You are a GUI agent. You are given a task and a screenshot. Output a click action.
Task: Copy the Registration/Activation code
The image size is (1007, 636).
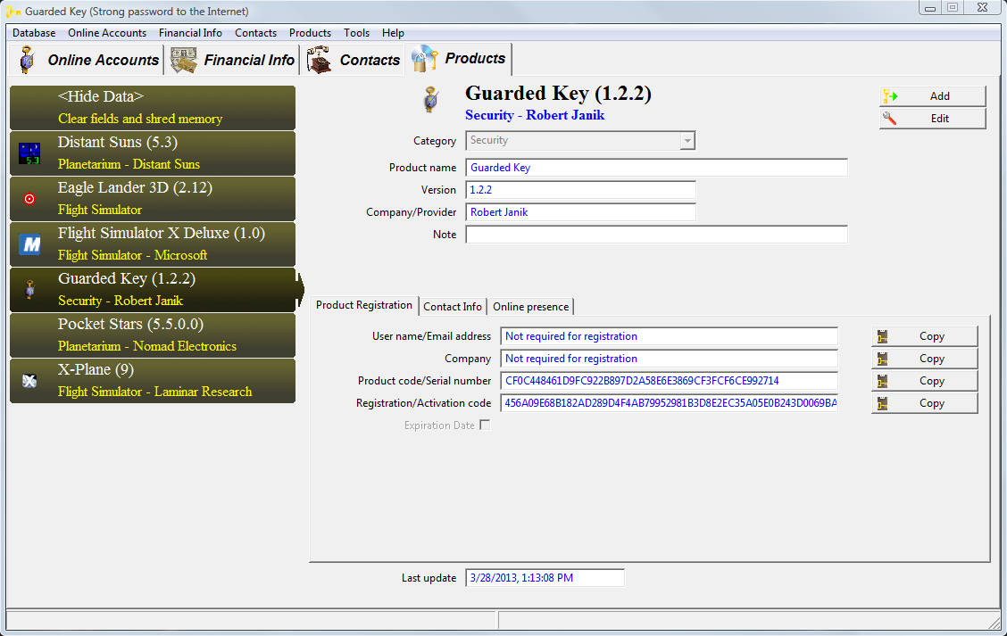click(925, 404)
